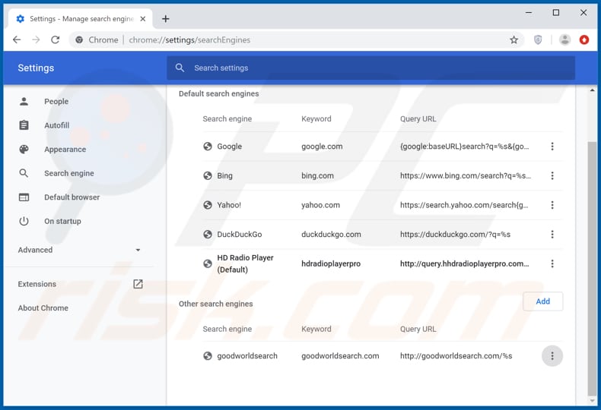The height and width of the screenshot is (410, 601).
Task: Open the People settings section
Action: tap(56, 101)
